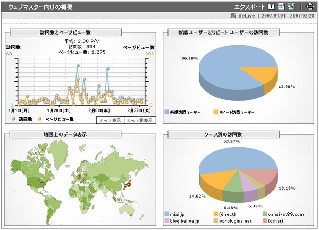Viewport: 319px width, 230px height.
Task: Click the ソース別の訪問数 panel title
Action: click(x=223, y=134)
